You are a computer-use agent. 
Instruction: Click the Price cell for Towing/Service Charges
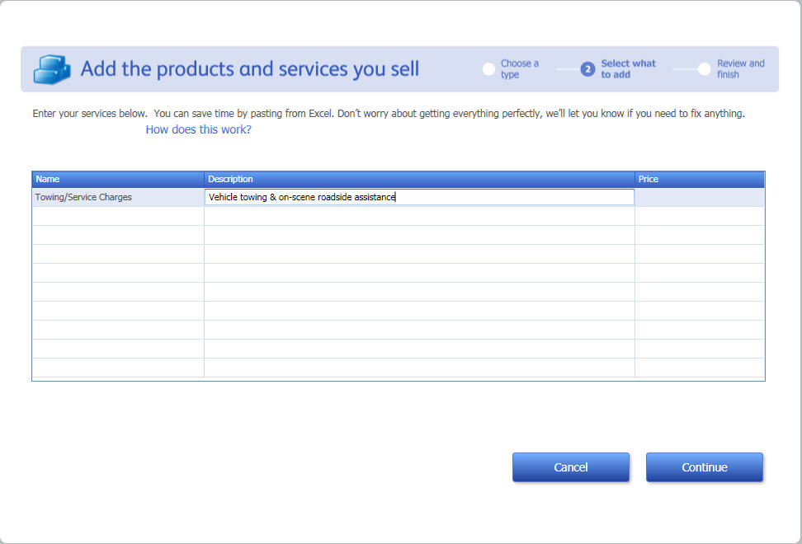699,197
